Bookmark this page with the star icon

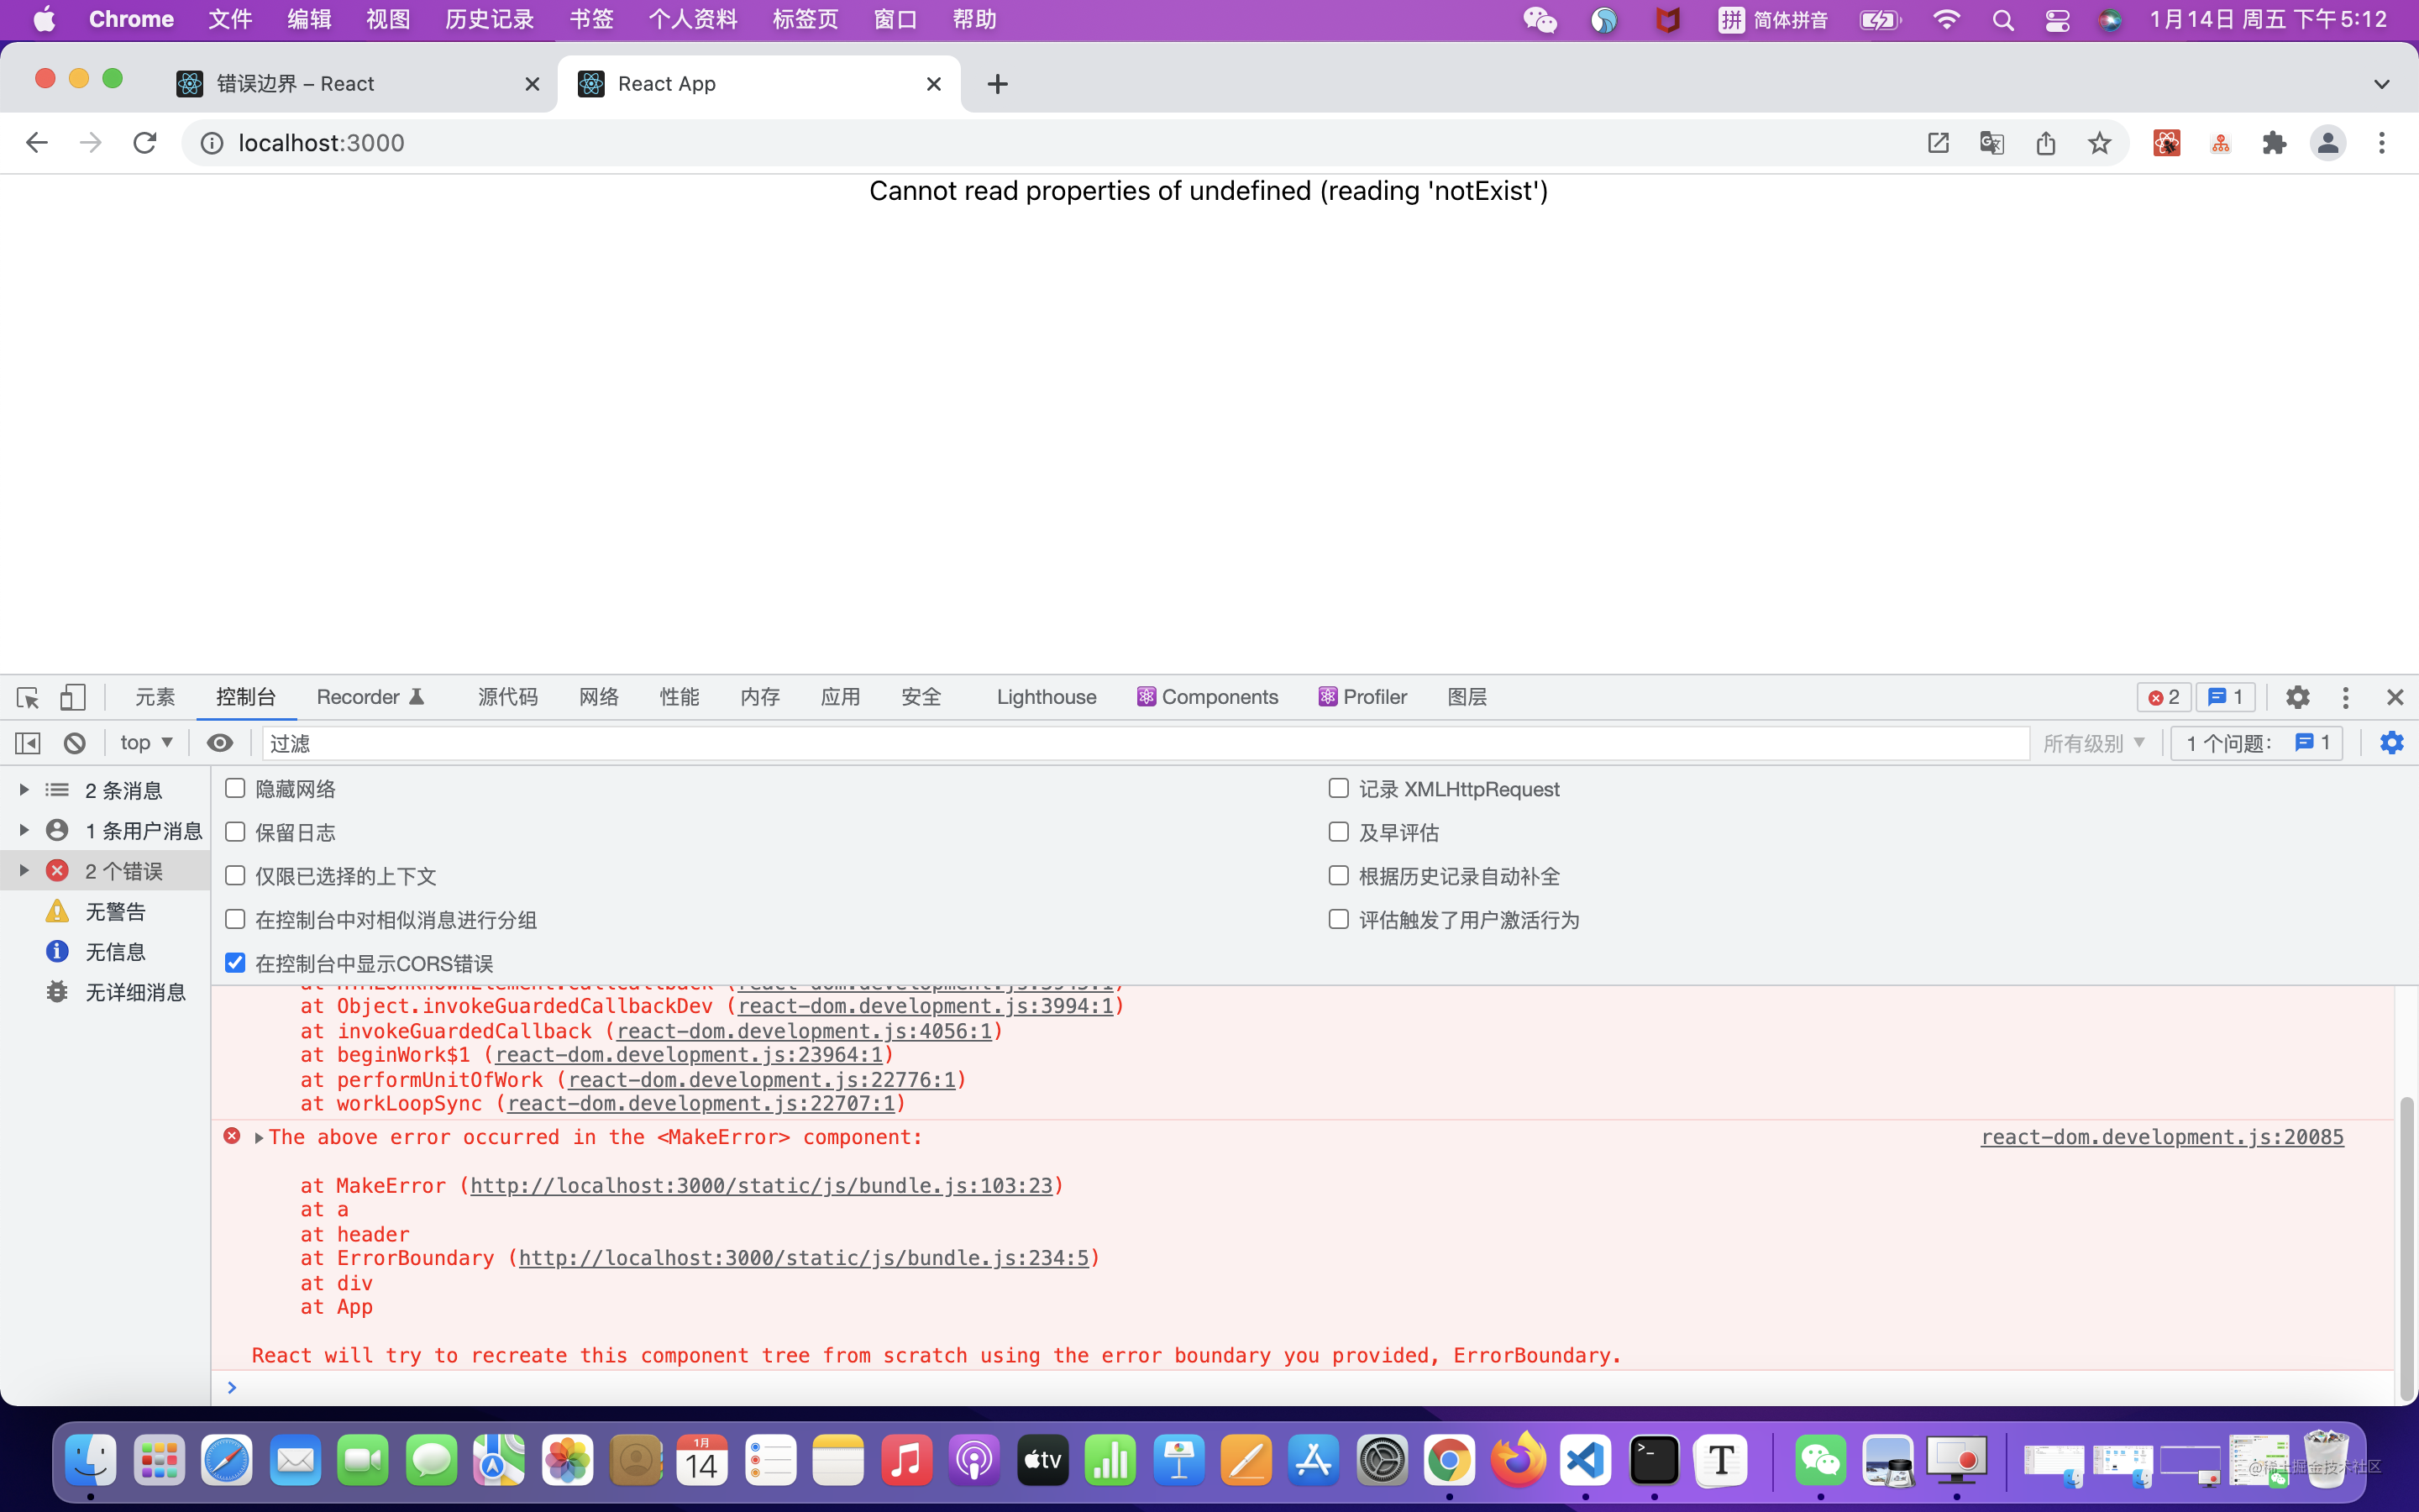click(x=2099, y=143)
